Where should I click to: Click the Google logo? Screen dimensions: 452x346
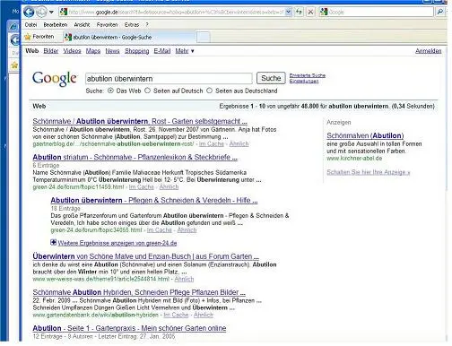(x=55, y=79)
